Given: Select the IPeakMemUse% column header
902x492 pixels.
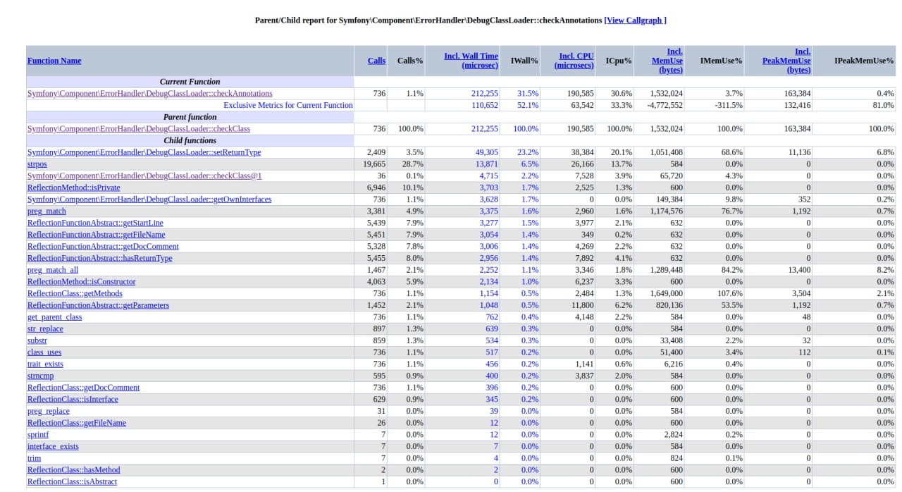Looking at the screenshot, I should click(864, 61).
